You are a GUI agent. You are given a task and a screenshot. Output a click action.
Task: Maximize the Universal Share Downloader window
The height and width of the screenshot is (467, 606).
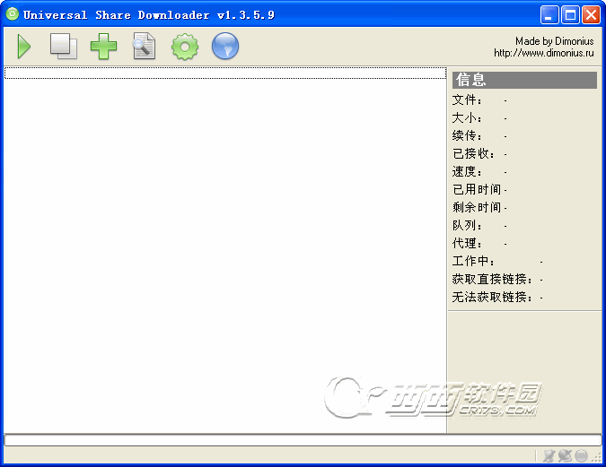tap(570, 15)
